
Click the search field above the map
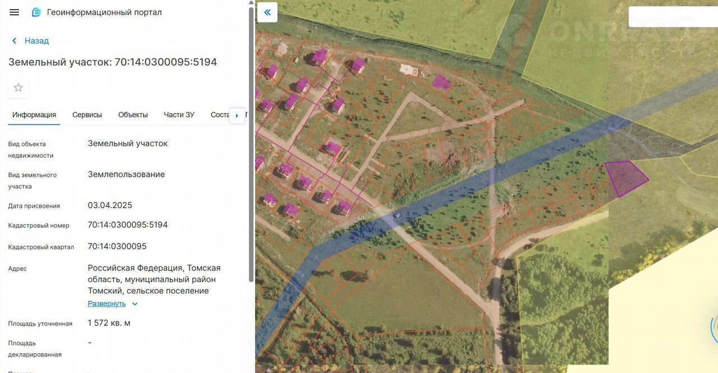672,17
